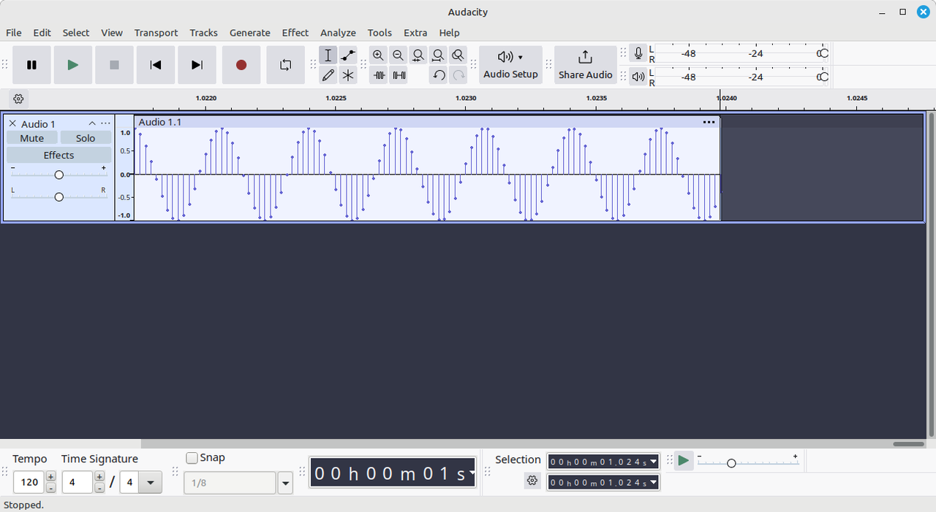Screen dimensions: 936x512
Task: Click the Undo icon
Action: coord(438,74)
